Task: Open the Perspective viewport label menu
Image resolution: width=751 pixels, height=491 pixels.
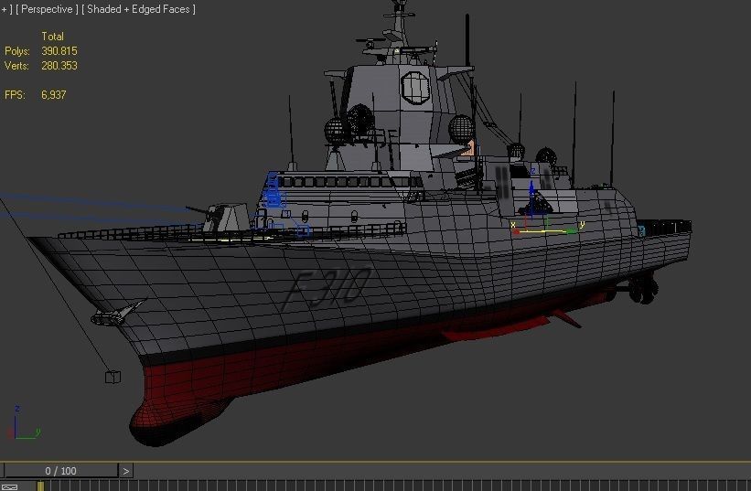Action: pyautogui.click(x=47, y=9)
